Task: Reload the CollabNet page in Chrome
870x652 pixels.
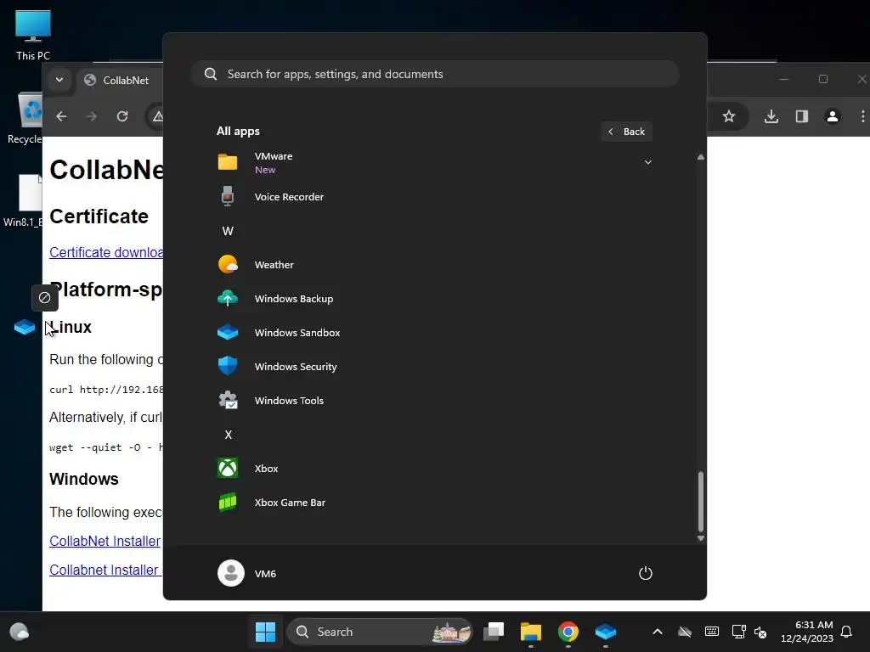Action: click(122, 115)
